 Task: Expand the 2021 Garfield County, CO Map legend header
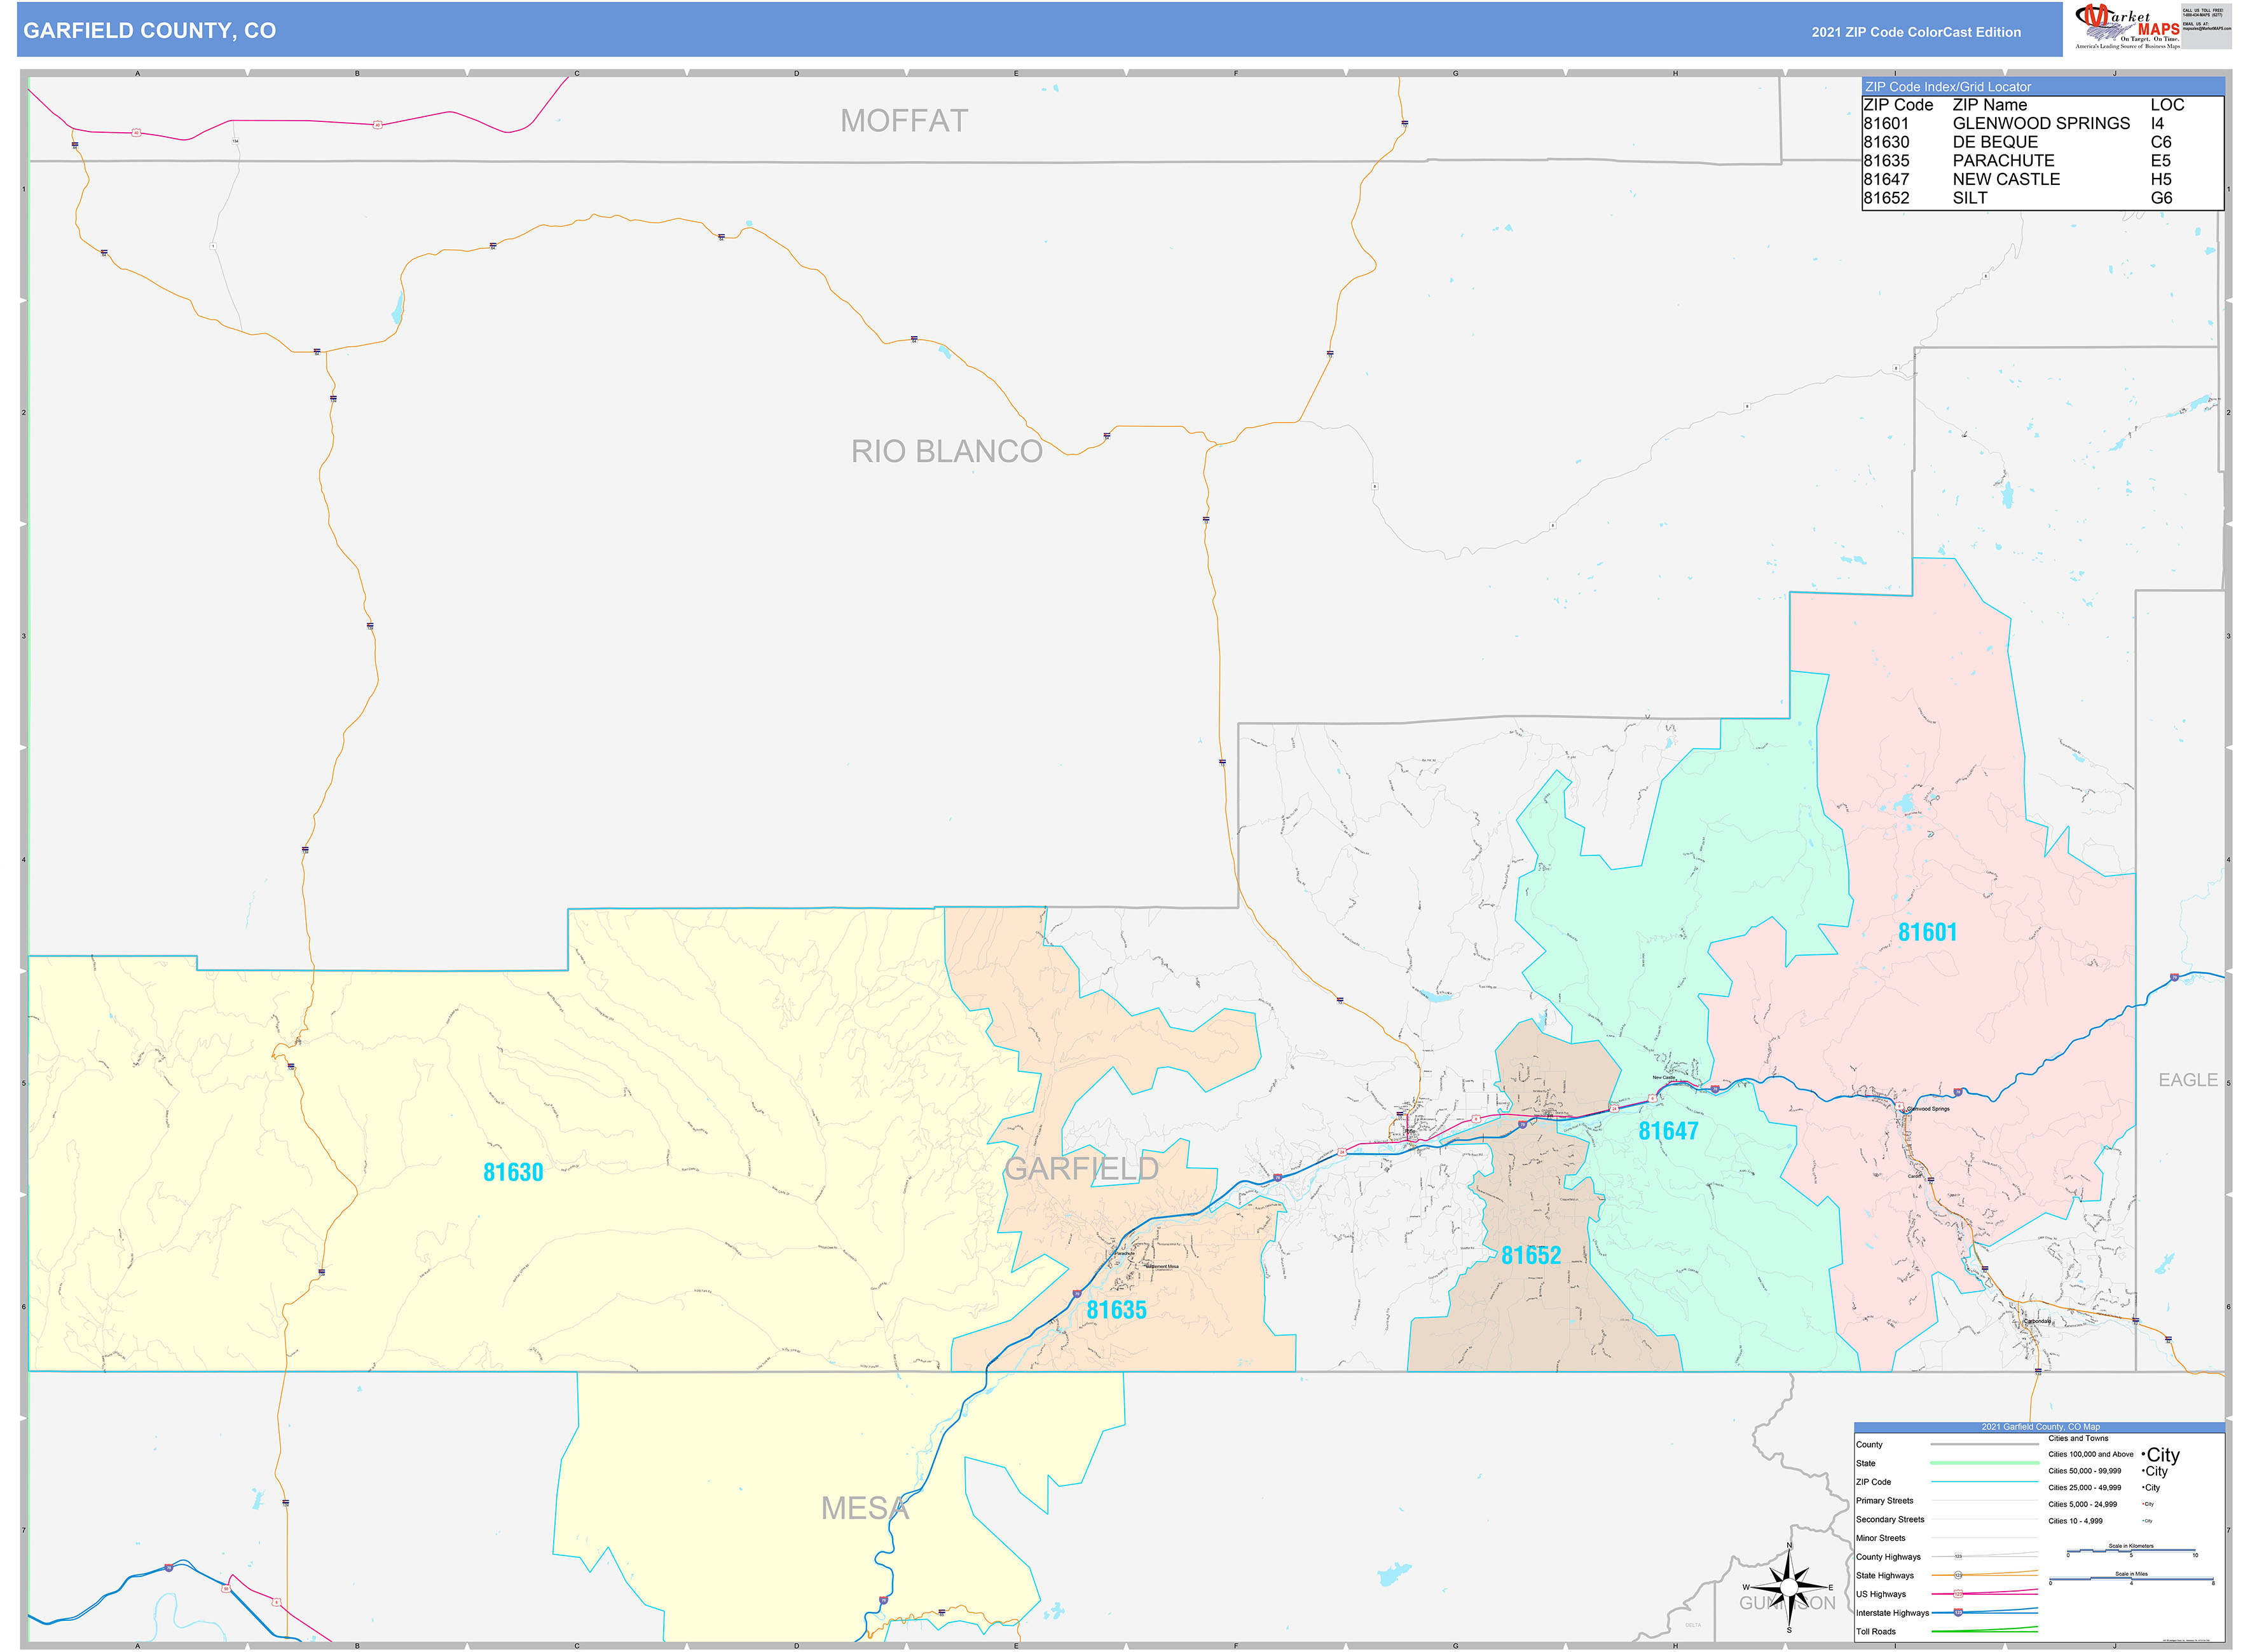(x=2040, y=1427)
